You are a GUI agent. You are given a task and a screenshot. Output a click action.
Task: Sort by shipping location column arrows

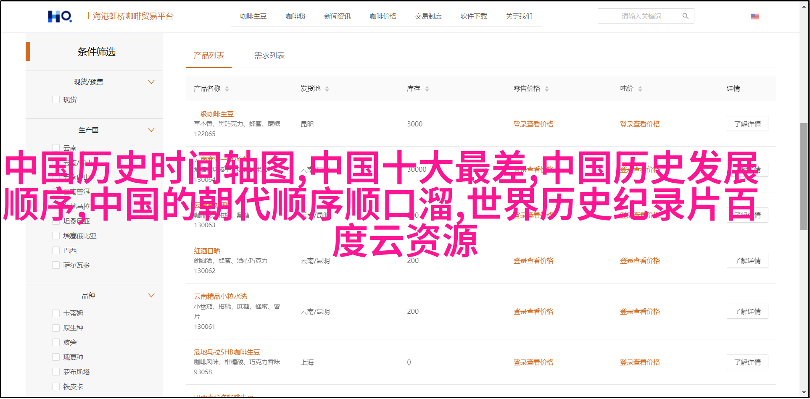[327, 89]
